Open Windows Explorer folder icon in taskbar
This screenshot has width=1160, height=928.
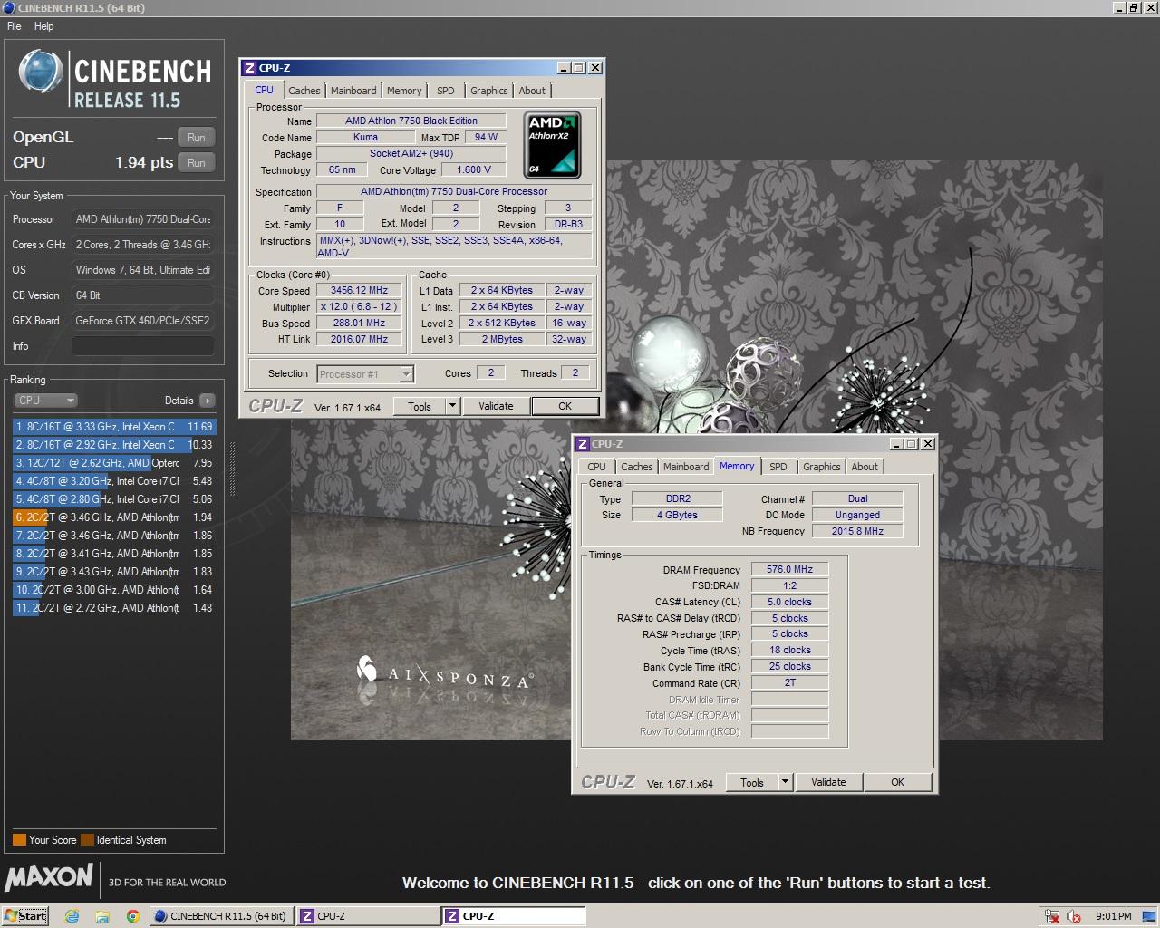[x=101, y=916]
